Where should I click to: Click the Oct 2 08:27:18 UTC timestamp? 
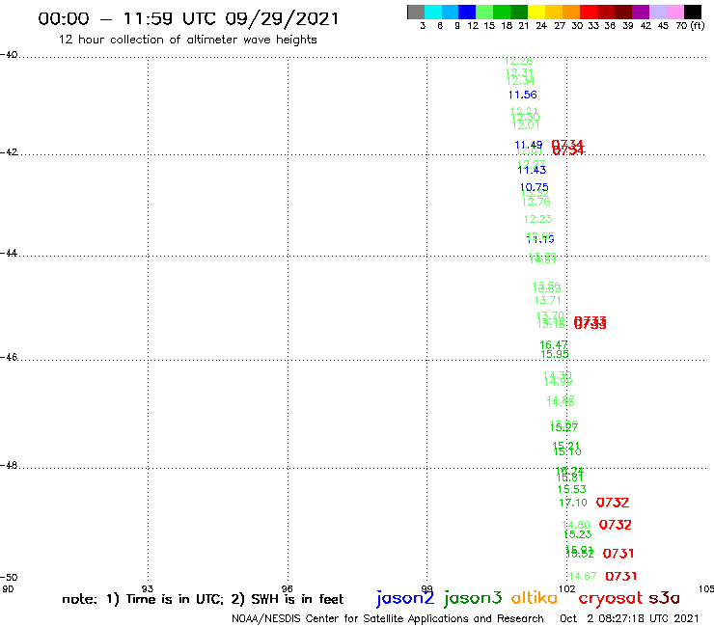(x=629, y=619)
